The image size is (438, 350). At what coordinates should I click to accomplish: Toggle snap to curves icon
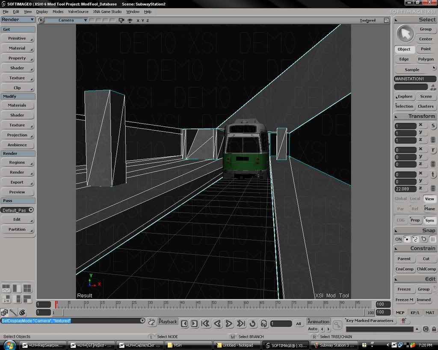tap(415, 239)
